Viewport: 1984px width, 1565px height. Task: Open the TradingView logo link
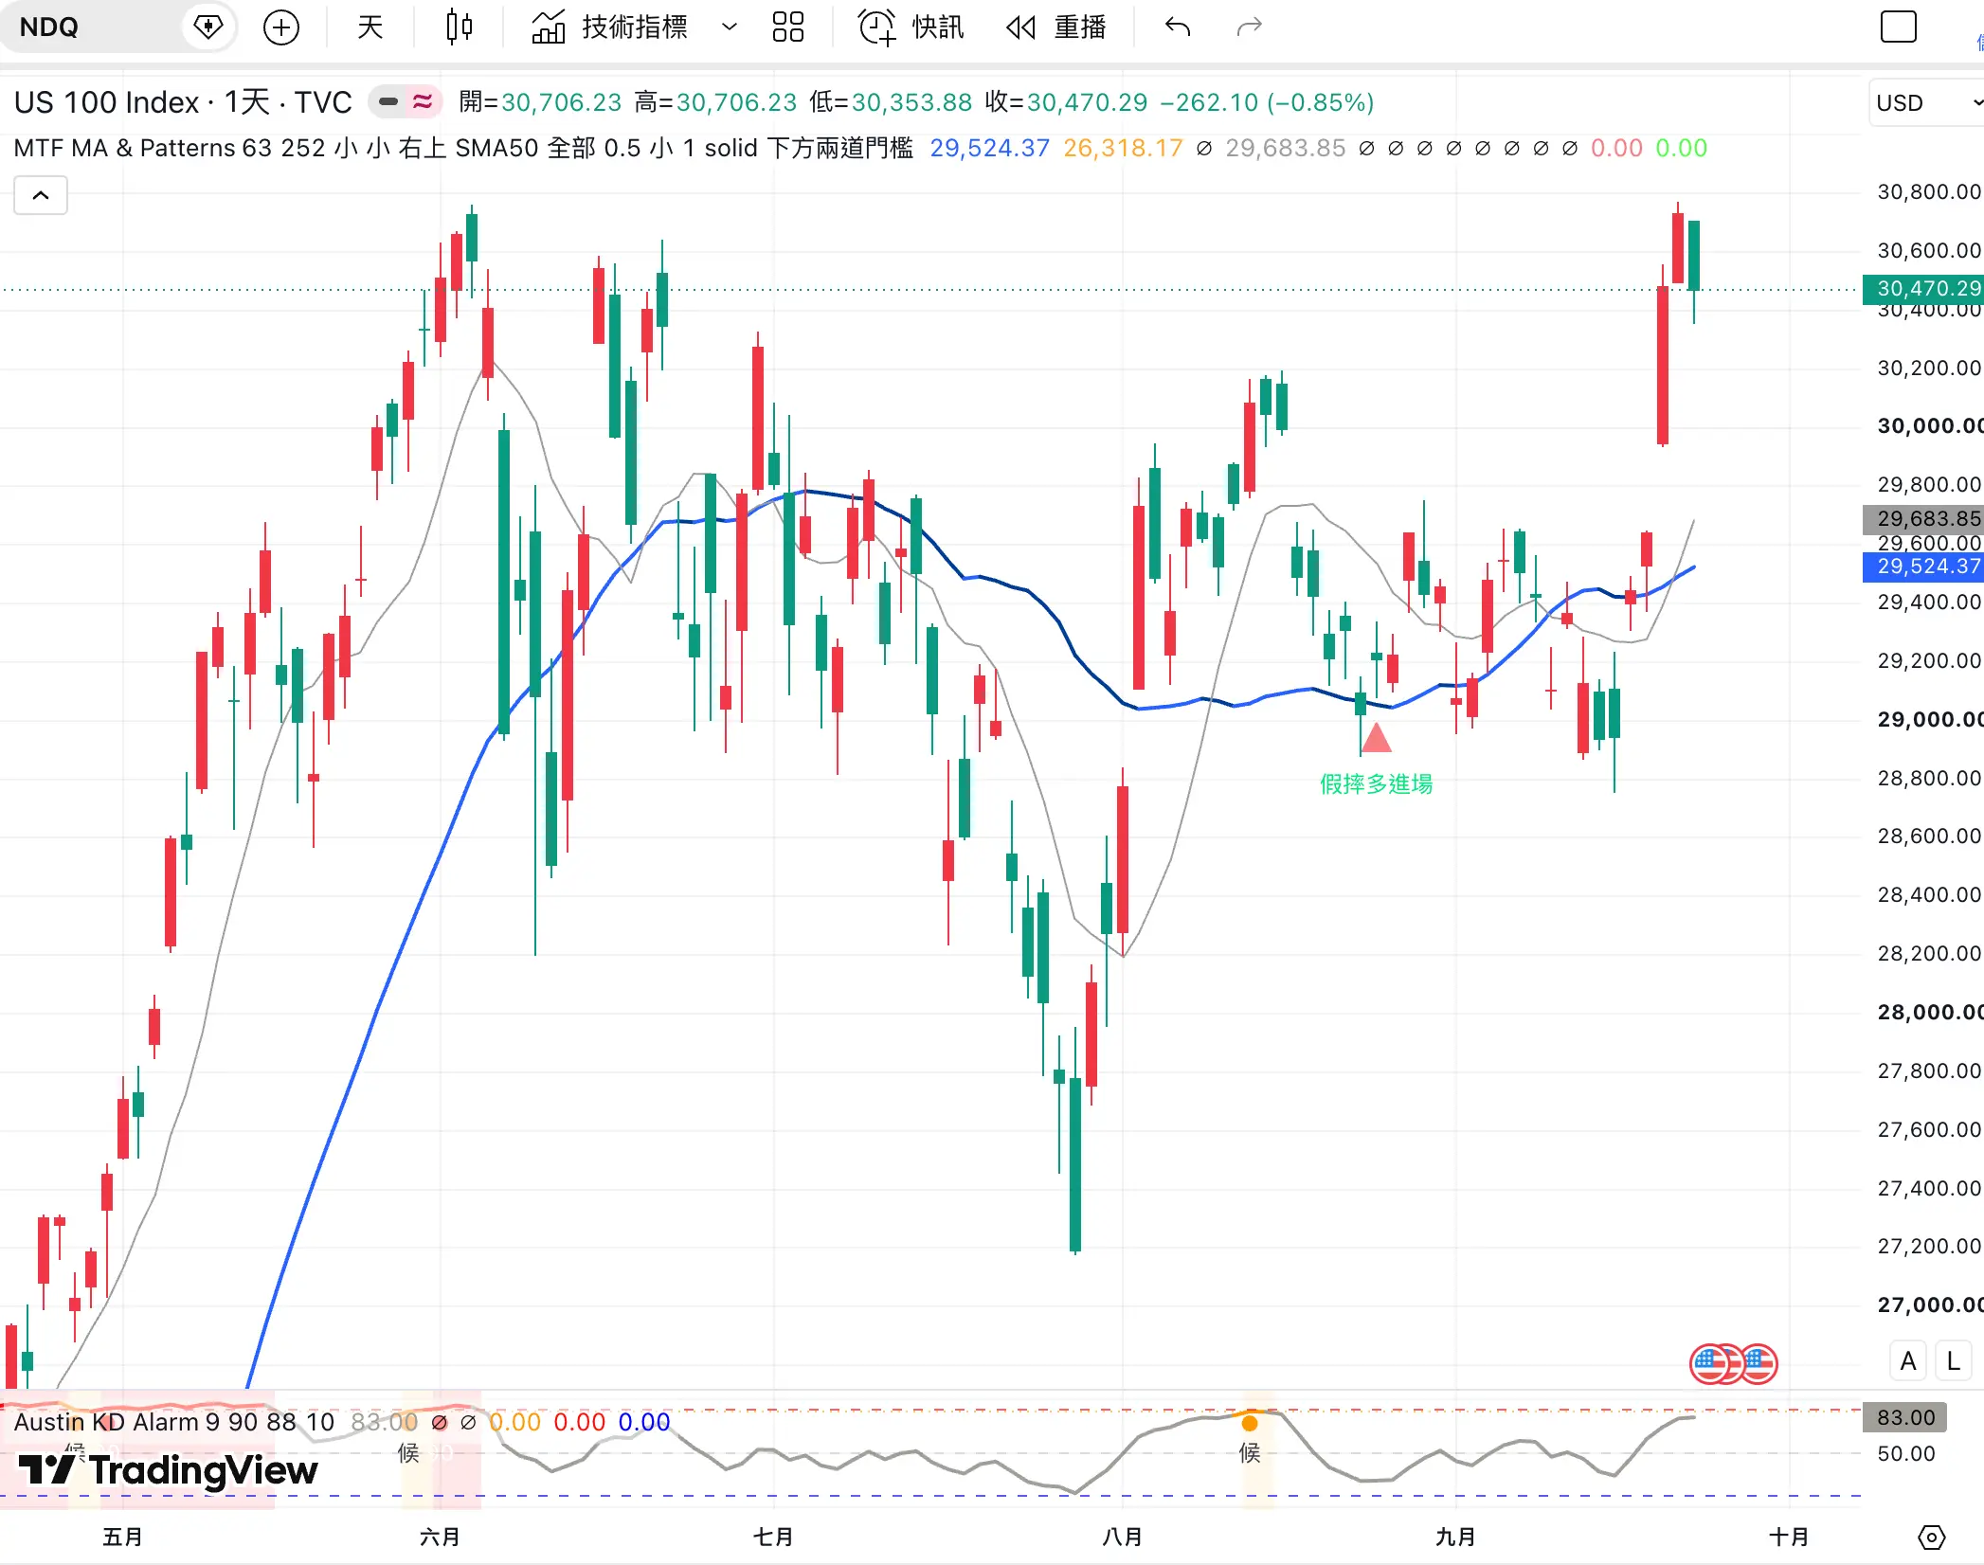pyautogui.click(x=169, y=1469)
